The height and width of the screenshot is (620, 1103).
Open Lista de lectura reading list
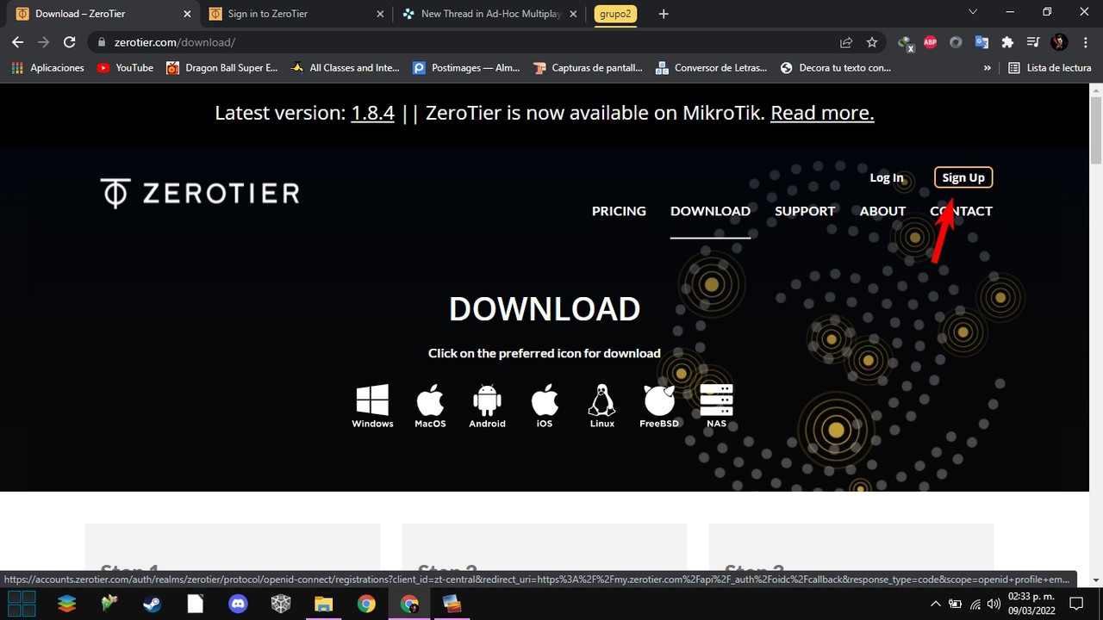click(1050, 68)
